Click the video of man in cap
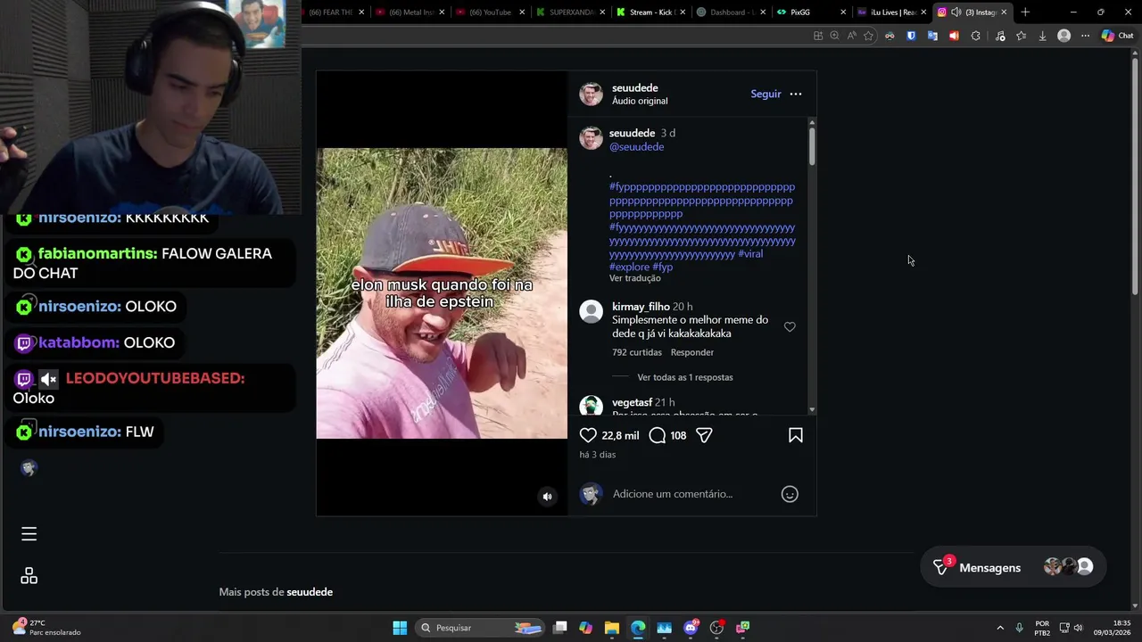This screenshot has height=642, width=1142. [x=442, y=293]
